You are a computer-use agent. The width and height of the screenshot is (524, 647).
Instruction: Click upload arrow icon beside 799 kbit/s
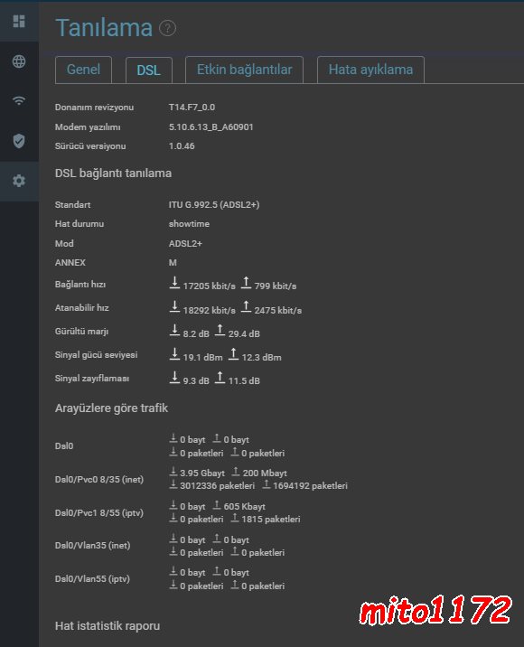(246, 283)
